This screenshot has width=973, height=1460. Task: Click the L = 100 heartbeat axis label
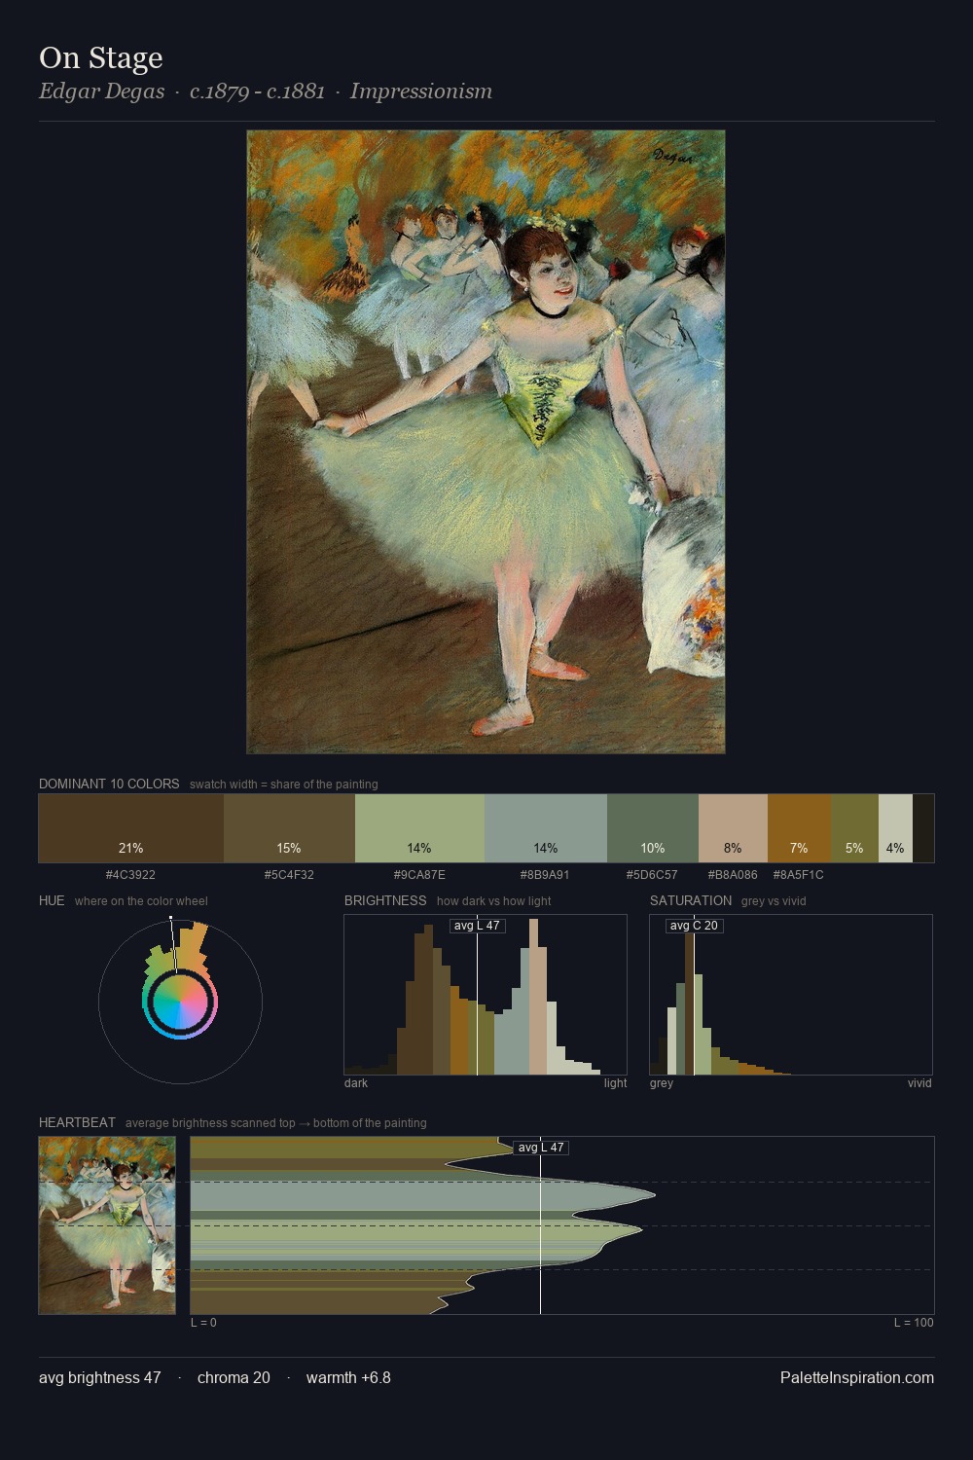point(914,1323)
